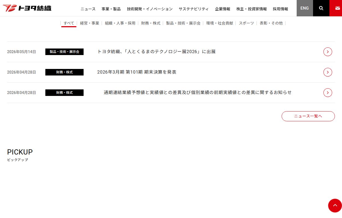The height and width of the screenshot is (218, 342).
Task: Select the 財務・株式 filter tab
Action: (151, 23)
